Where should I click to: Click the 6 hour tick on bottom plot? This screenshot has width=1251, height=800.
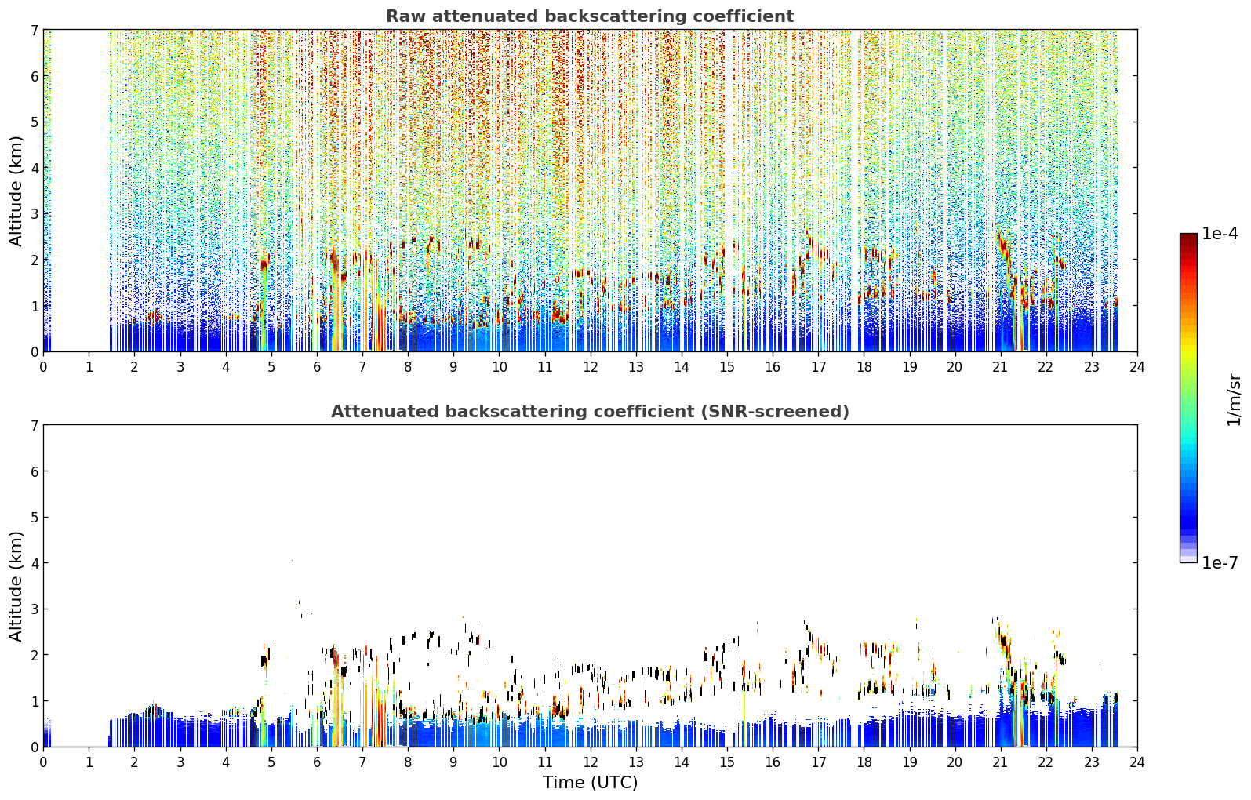[x=317, y=762]
